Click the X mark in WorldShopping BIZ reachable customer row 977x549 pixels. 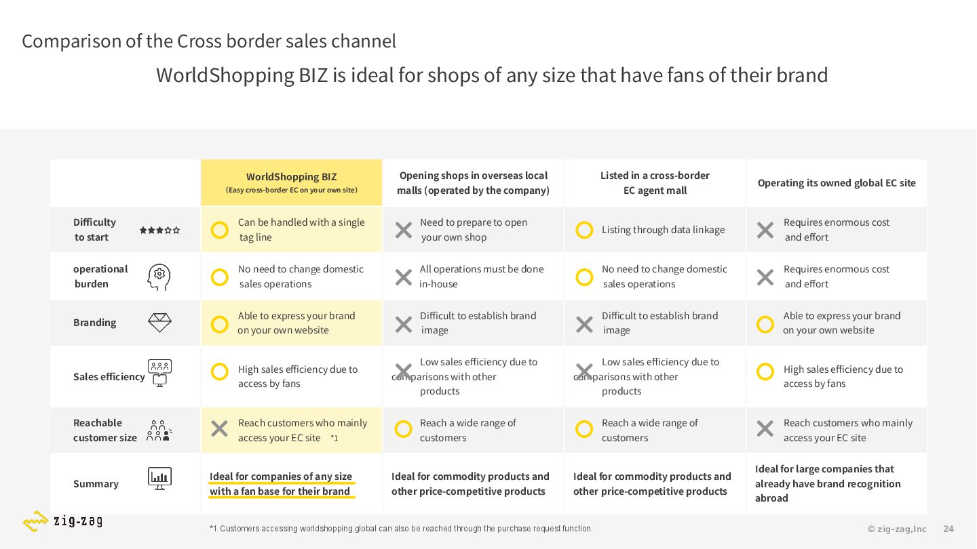point(219,428)
